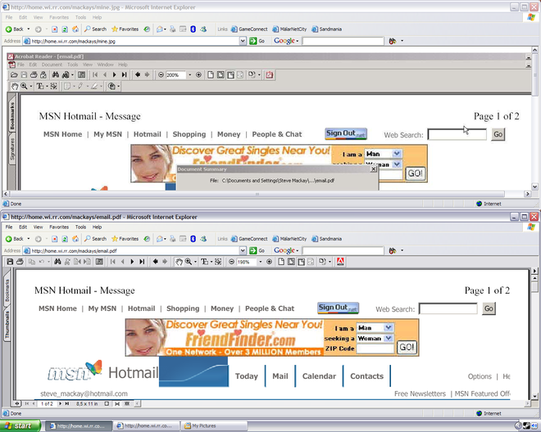
Task: Click the PDF vertical scrollbar thumb in the email.pdf window
Action: point(534,287)
